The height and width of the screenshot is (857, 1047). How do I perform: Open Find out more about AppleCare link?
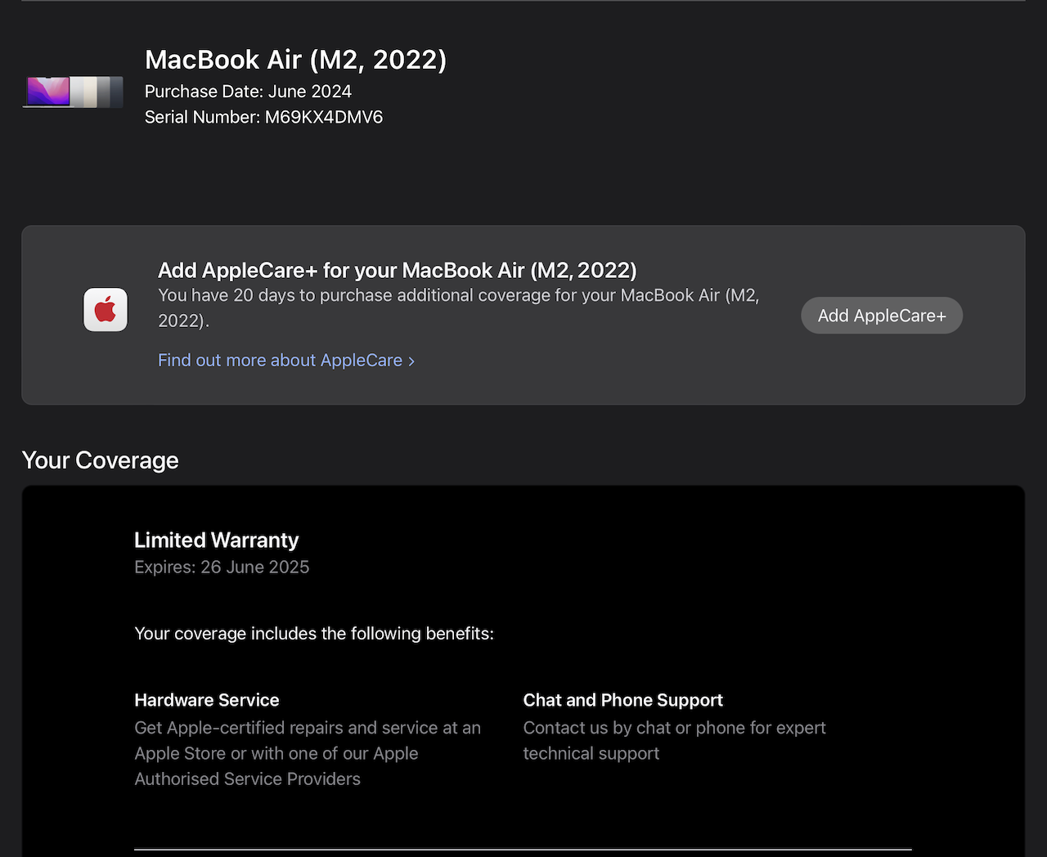(286, 361)
